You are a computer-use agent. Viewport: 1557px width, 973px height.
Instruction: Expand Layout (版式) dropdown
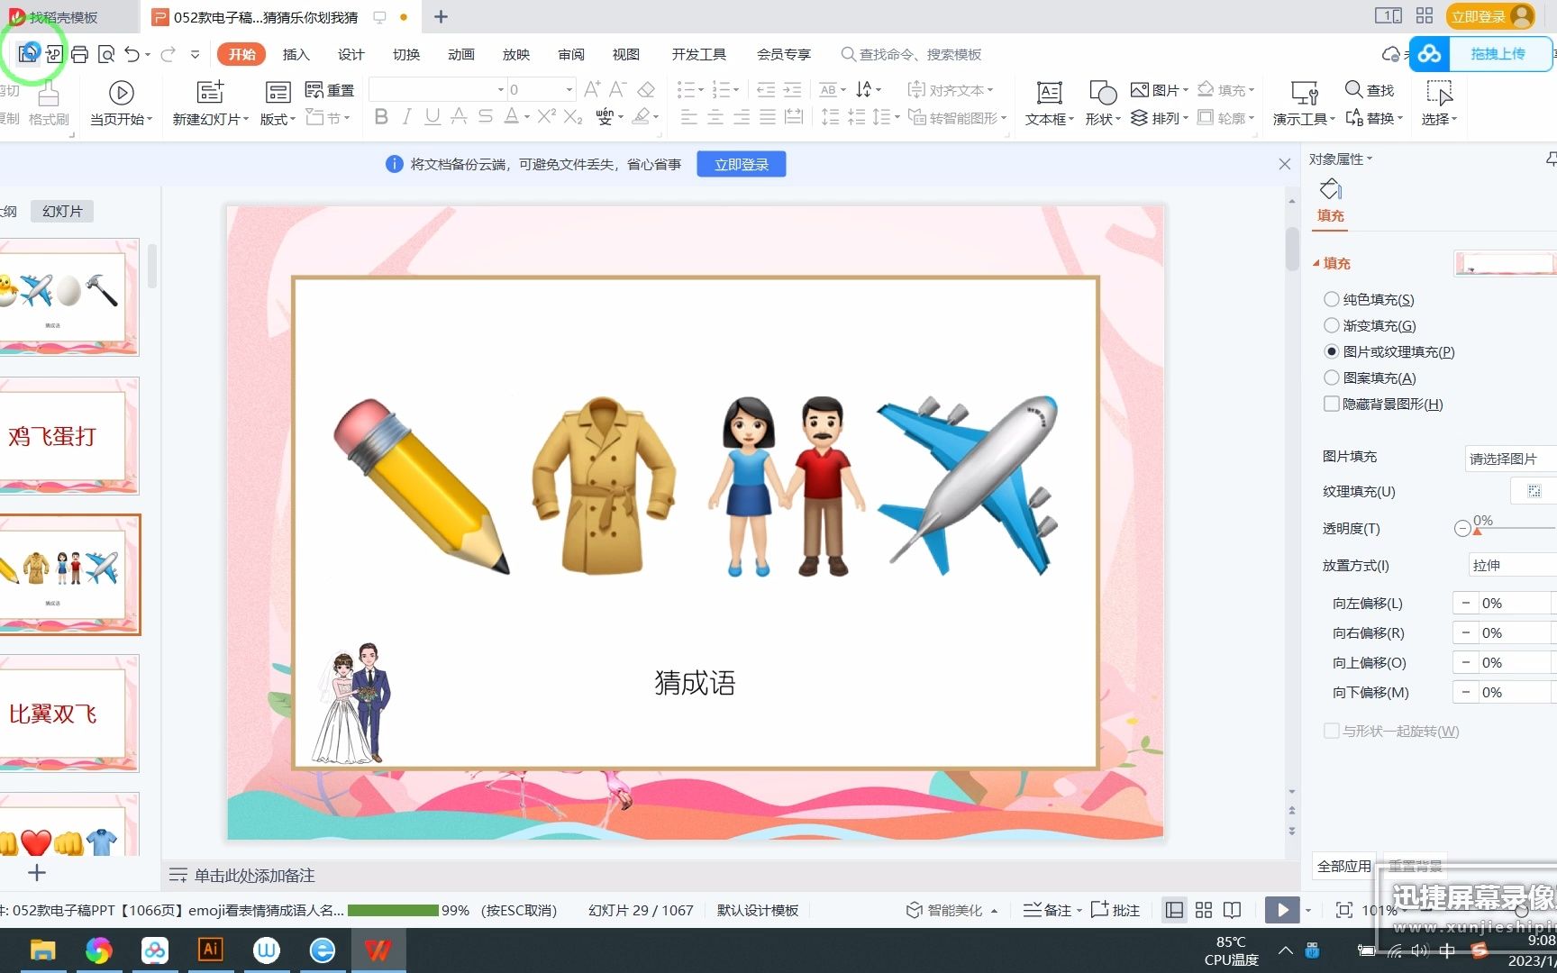[x=278, y=119]
